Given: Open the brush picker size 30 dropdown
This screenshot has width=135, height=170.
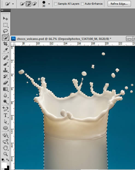Looking at the screenshot, I should point(49,4).
